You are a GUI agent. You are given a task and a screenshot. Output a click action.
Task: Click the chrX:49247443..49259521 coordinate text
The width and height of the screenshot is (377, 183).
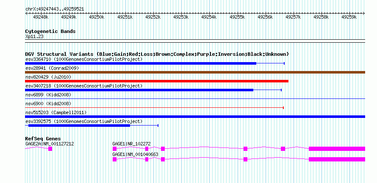coord(55,9)
